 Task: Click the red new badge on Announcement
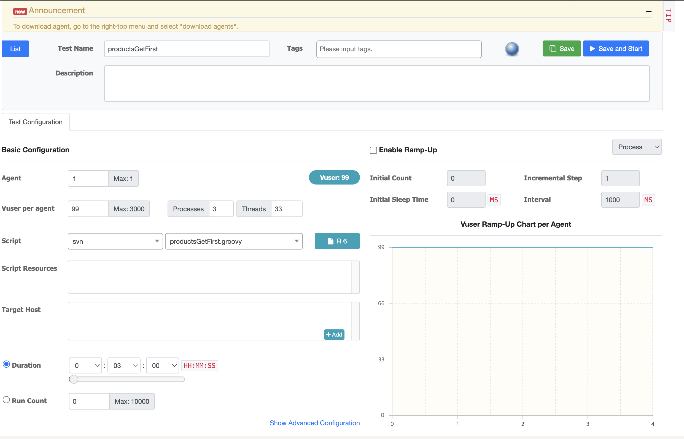[x=20, y=11]
